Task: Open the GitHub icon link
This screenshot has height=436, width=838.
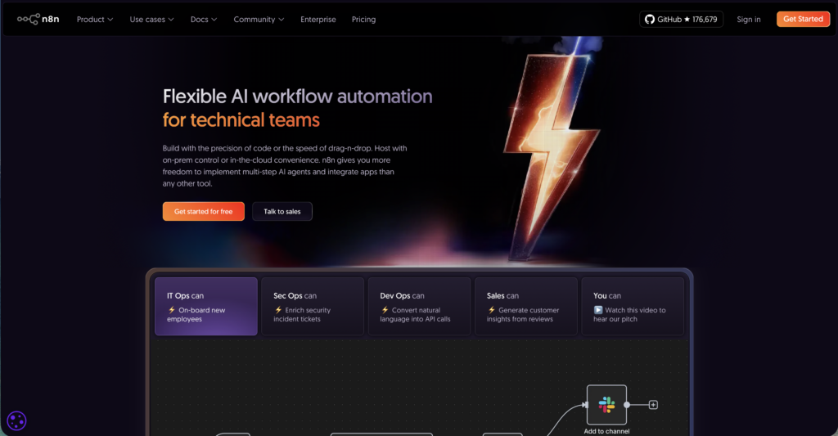Action: pyautogui.click(x=649, y=20)
